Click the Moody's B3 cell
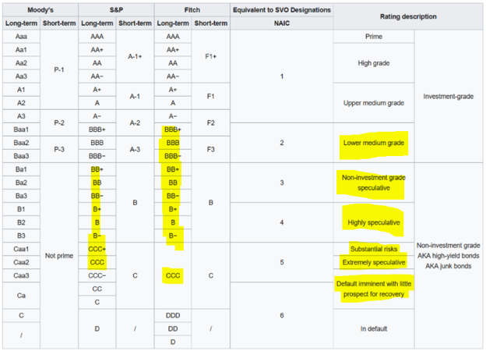This screenshot has height=351, width=486. click(x=21, y=236)
